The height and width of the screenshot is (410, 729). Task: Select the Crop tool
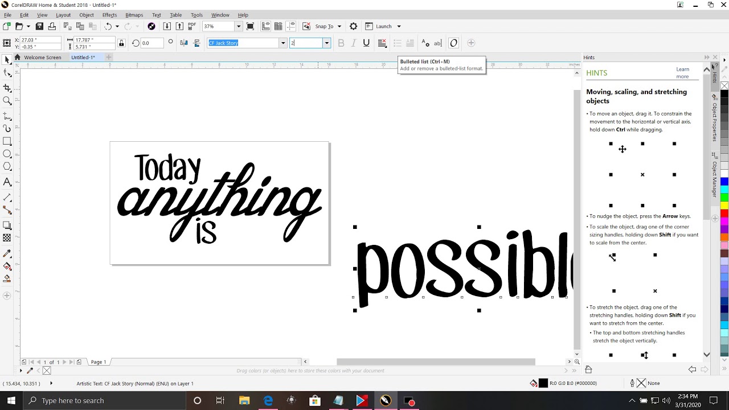coord(7,88)
